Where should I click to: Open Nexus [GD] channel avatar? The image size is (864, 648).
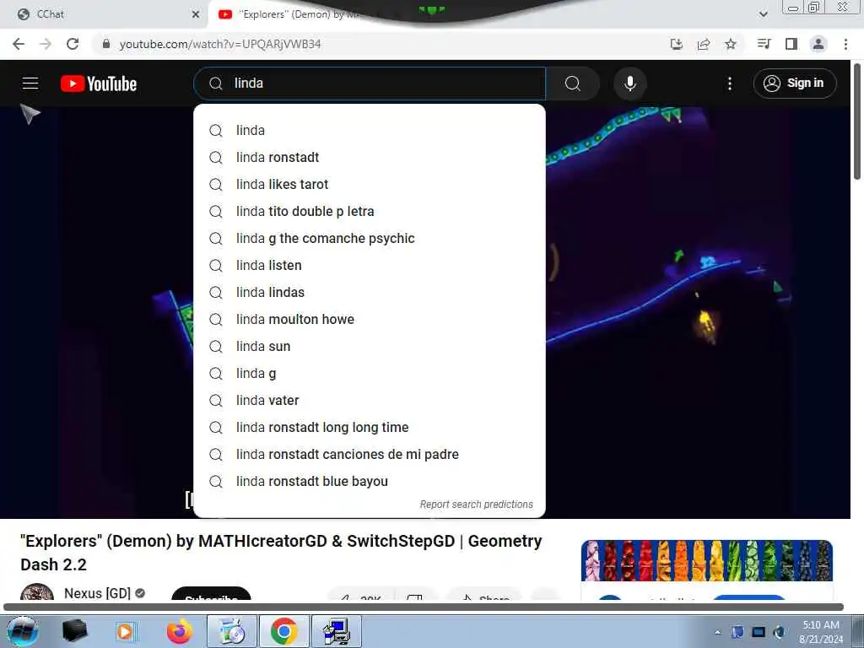pos(37,593)
